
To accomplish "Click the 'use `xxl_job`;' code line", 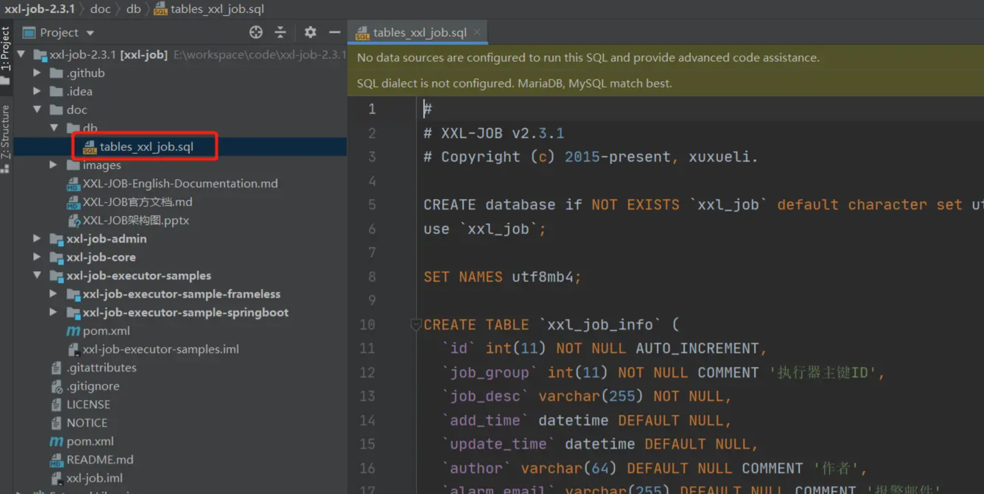I will point(484,229).
